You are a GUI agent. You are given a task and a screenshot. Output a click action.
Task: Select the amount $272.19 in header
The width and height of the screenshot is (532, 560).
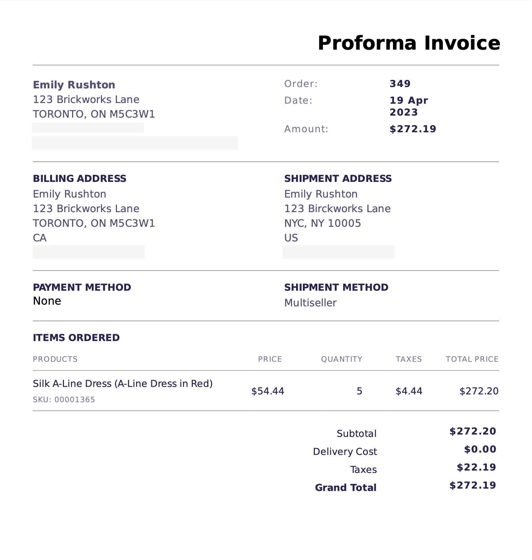413,129
